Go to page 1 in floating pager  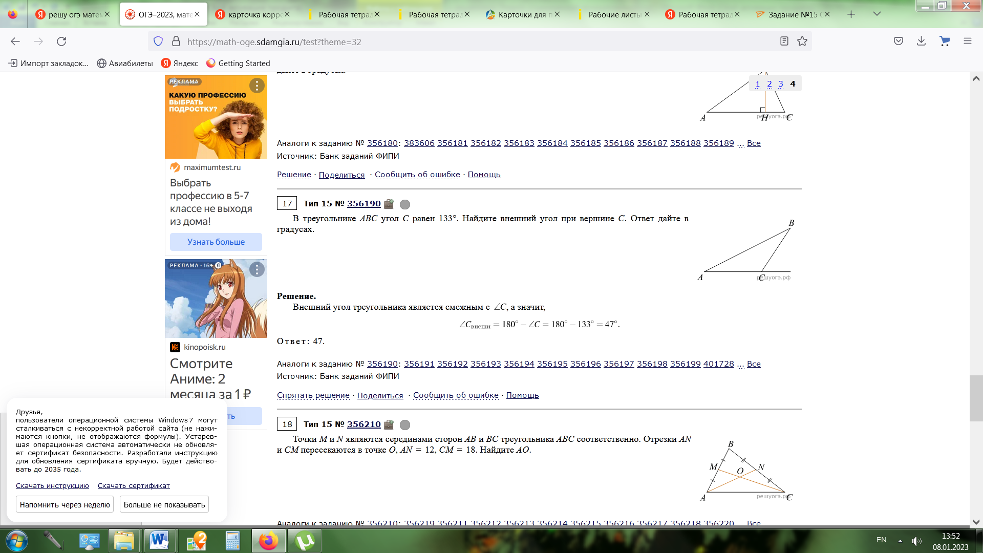758,84
